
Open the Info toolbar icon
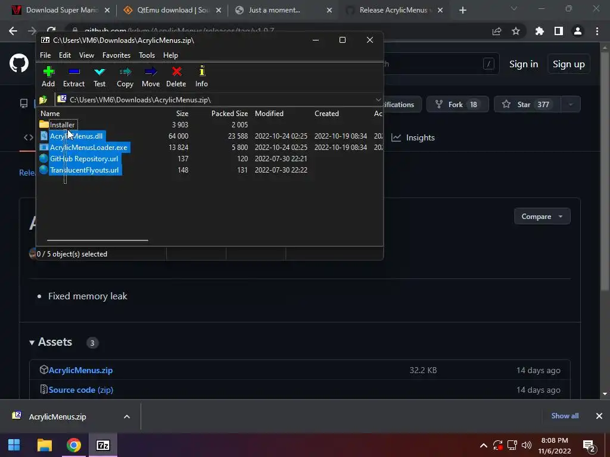[x=201, y=77]
